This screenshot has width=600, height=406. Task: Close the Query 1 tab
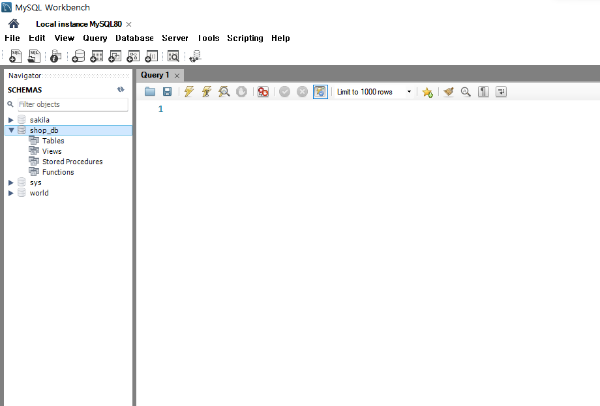(x=177, y=76)
